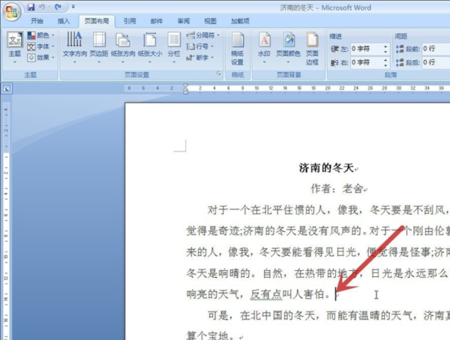This screenshot has width=450, height=340.
Task: Open the 页面设置 dialog launcher
Action: click(x=219, y=74)
